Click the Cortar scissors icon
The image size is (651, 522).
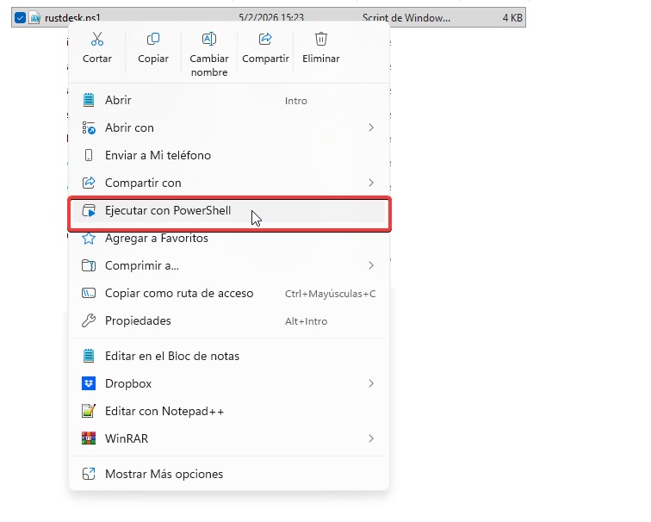[96, 39]
